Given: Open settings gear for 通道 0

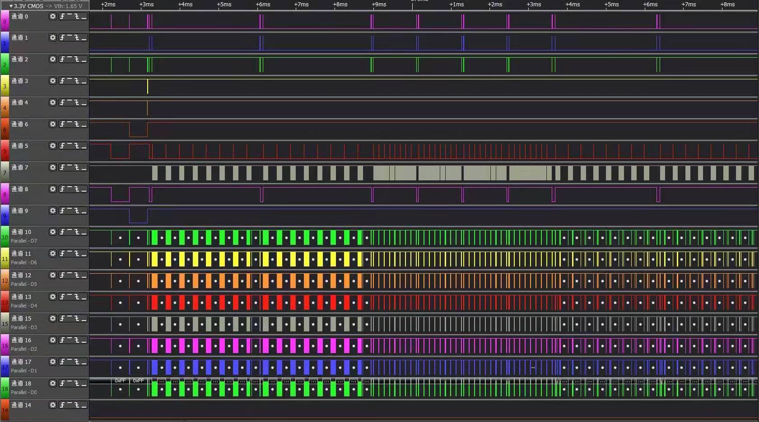Looking at the screenshot, I should click(x=53, y=16).
